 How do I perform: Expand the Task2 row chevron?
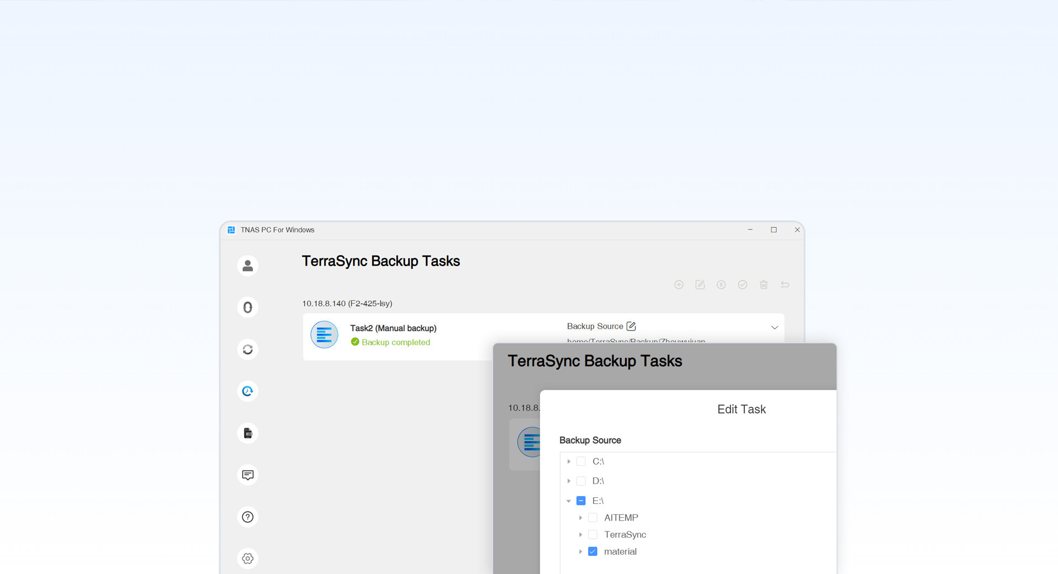(x=774, y=328)
